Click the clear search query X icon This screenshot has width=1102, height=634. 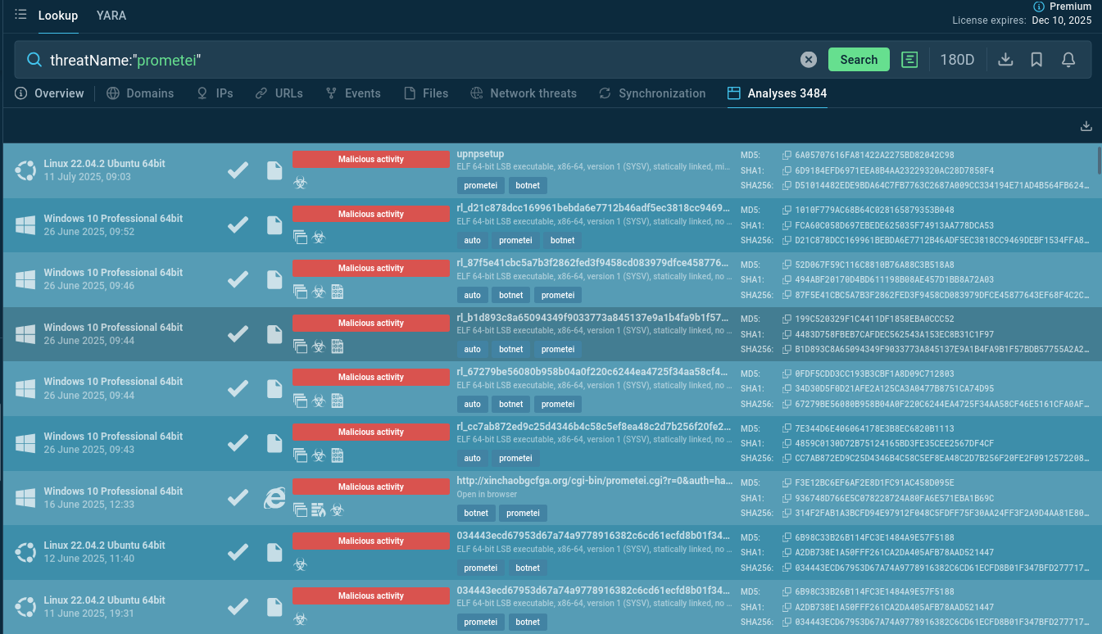tap(809, 60)
